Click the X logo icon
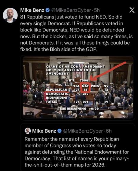This screenshot has height=171, width=138. pos(132,10)
